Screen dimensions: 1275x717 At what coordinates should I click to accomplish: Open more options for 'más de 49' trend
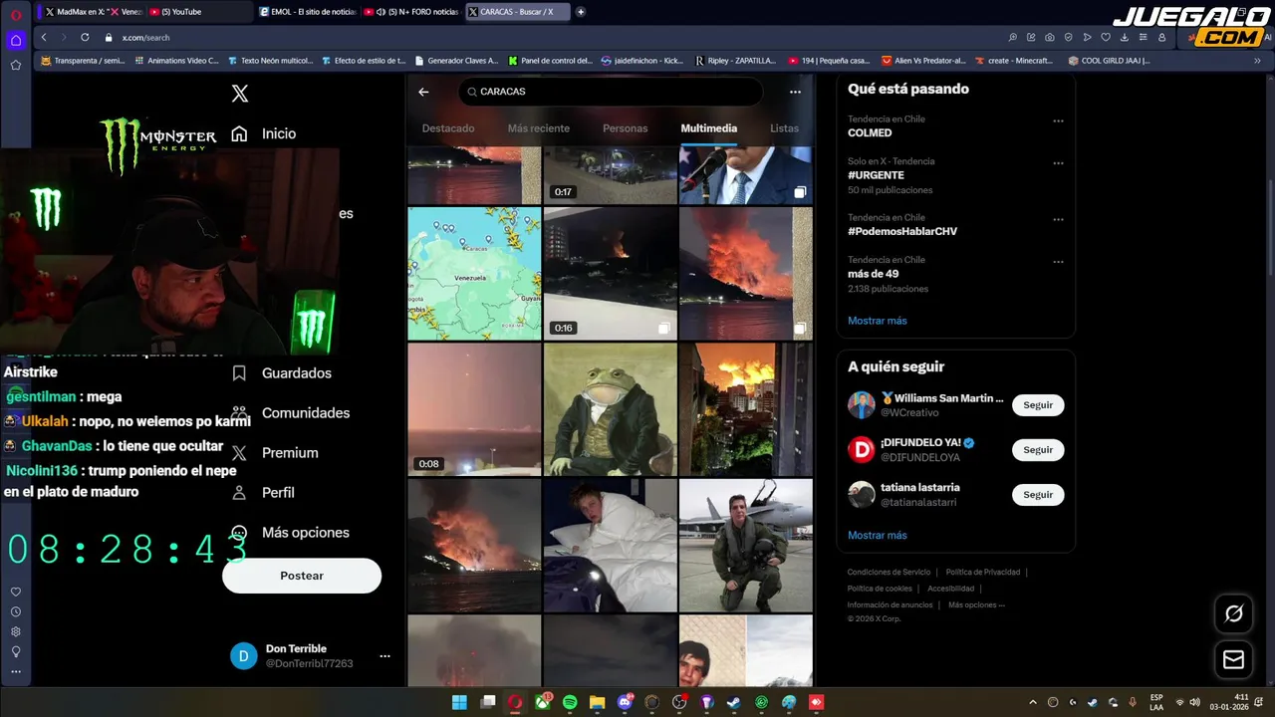[x=1058, y=262]
